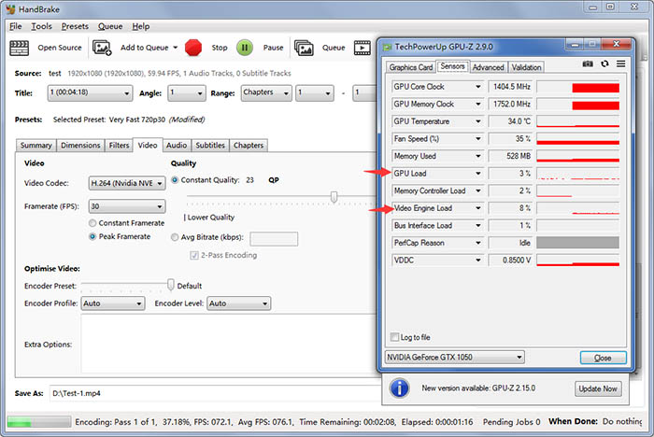Image resolution: width=654 pixels, height=437 pixels.
Task: Click the Update Now button
Action: pyautogui.click(x=598, y=388)
